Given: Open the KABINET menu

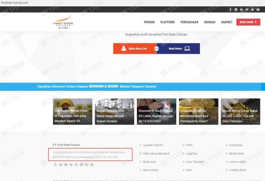Looking at the screenshot, I should tap(227, 22).
